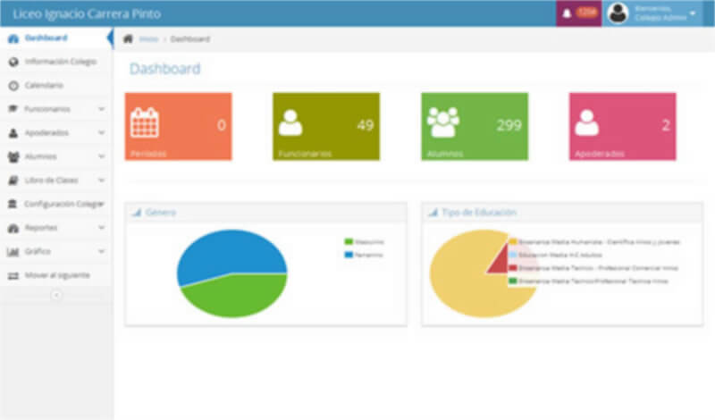This screenshot has height=420, width=715.
Task: Click the yellow Humanista-Científica legend swatch
Action: point(513,241)
